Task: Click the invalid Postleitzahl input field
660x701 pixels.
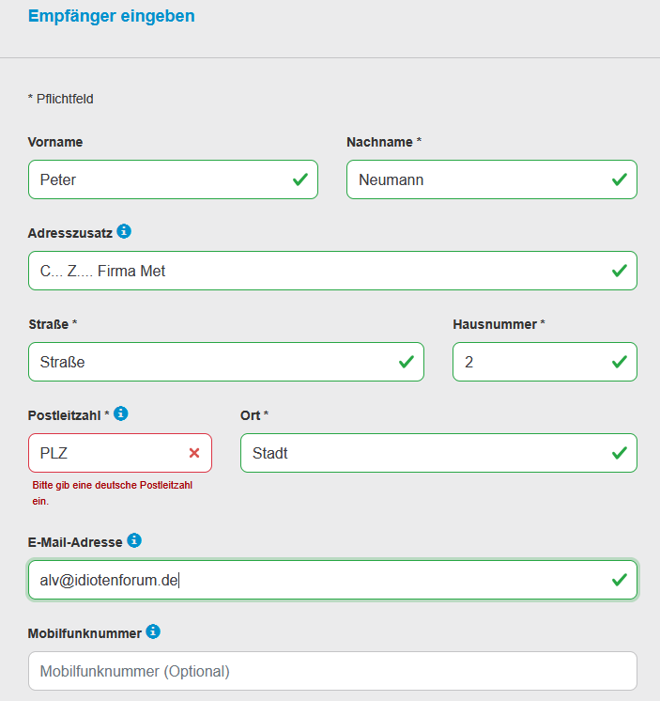Action: click(x=120, y=453)
